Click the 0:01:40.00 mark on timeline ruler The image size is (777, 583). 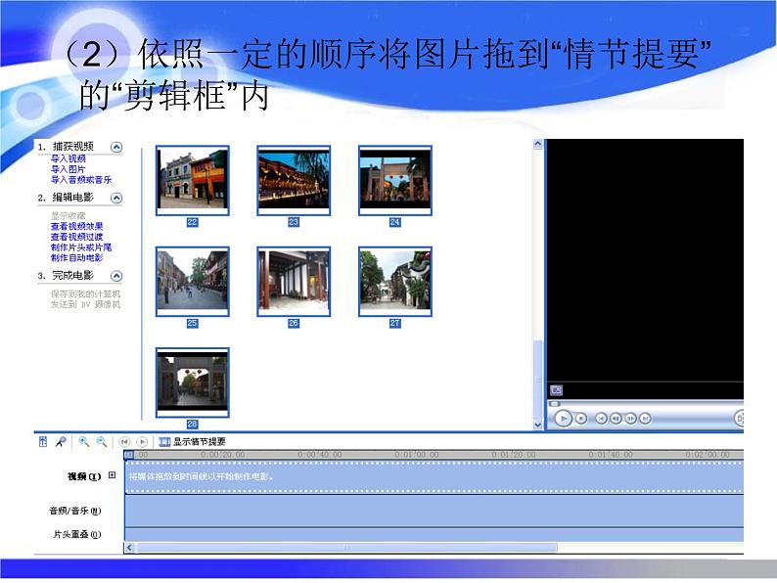611,454
